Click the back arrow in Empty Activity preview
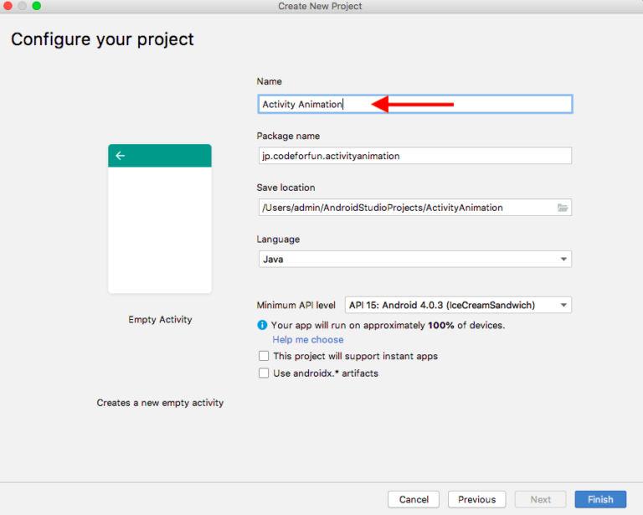This screenshot has height=515, width=643. 121,156
